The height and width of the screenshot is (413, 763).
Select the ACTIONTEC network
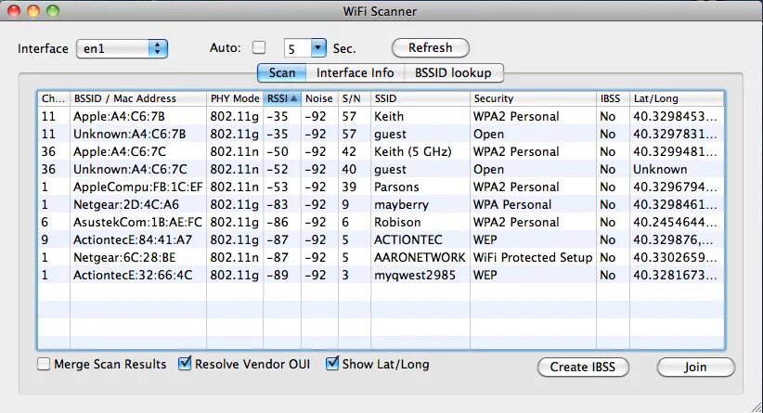click(381, 239)
